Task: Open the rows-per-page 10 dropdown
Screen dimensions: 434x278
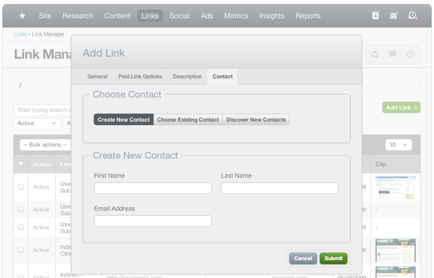Action: [x=399, y=145]
